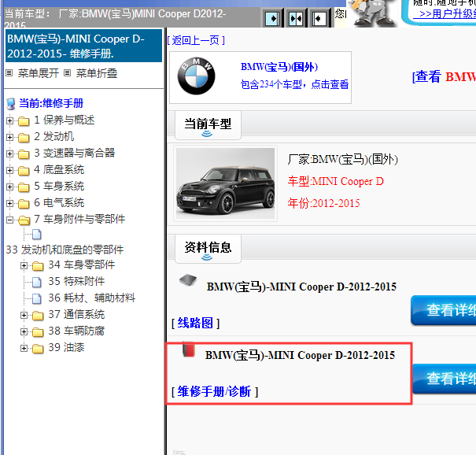Click the right-arrow panel button in header

pos(272,19)
